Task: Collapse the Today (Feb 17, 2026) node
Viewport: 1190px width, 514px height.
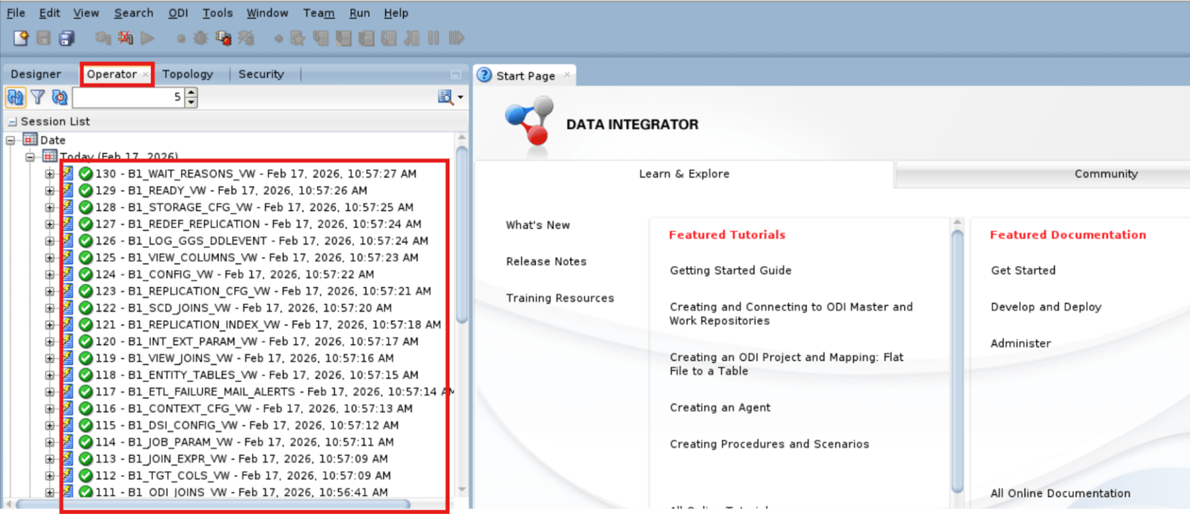Action: coord(30,157)
